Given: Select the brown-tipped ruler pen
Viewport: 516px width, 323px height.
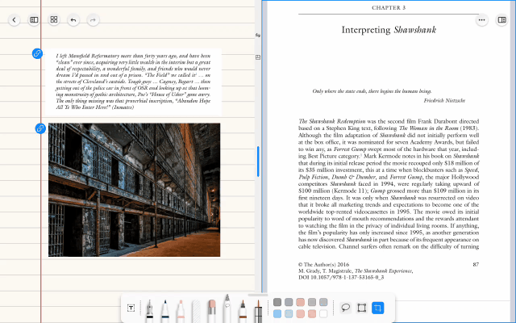Looking at the screenshot, I should (x=258, y=311).
